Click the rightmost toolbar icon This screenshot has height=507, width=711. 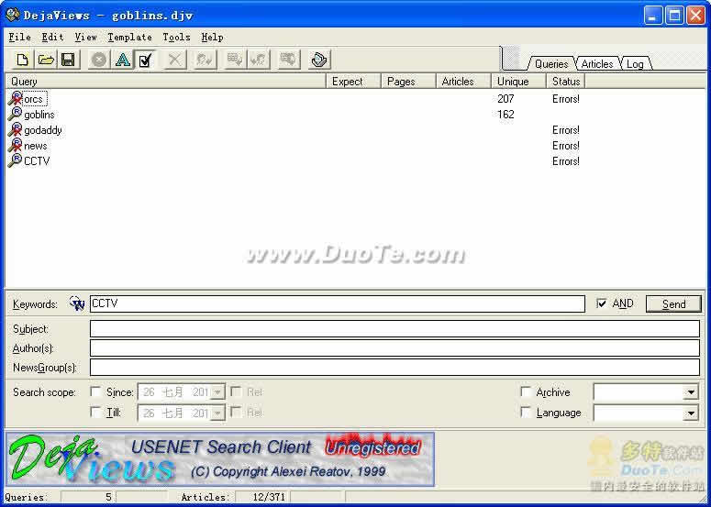tap(319, 60)
